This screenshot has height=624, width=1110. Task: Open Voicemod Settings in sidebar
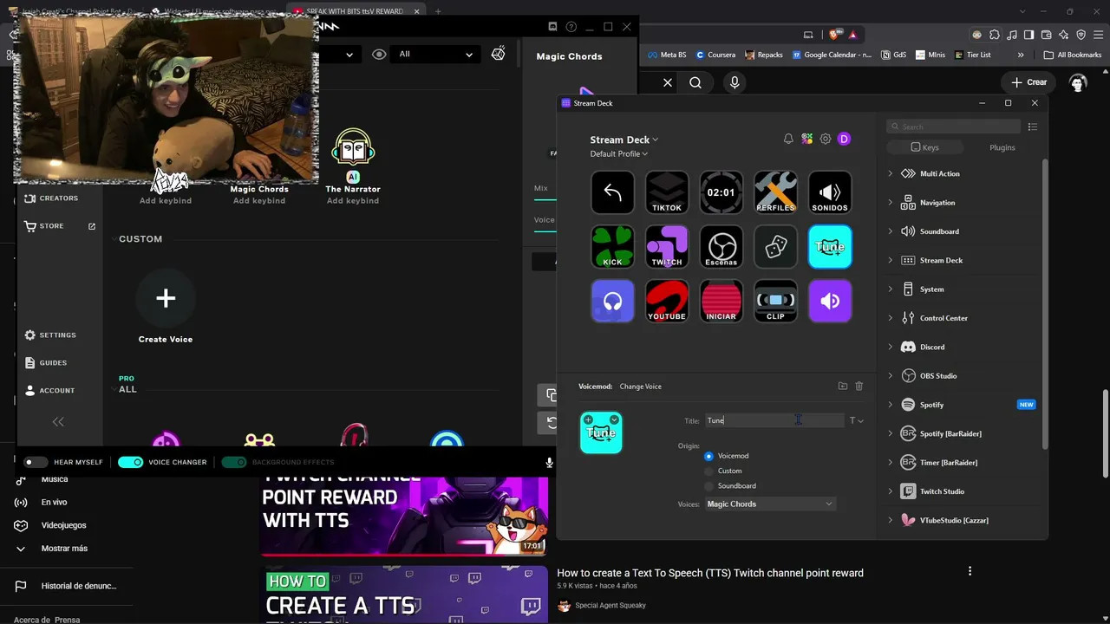50,335
